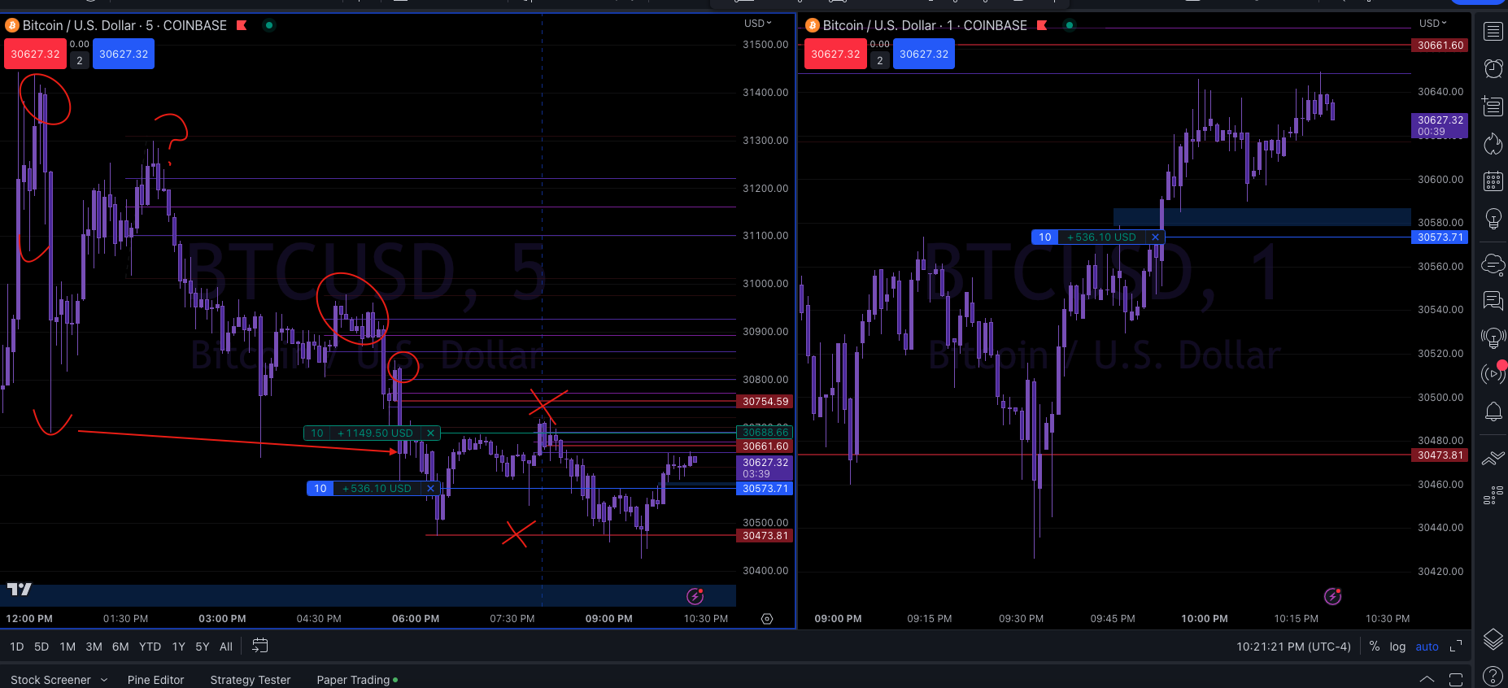
Task: Click the lightning replay icon on left chart
Action: pos(695,596)
